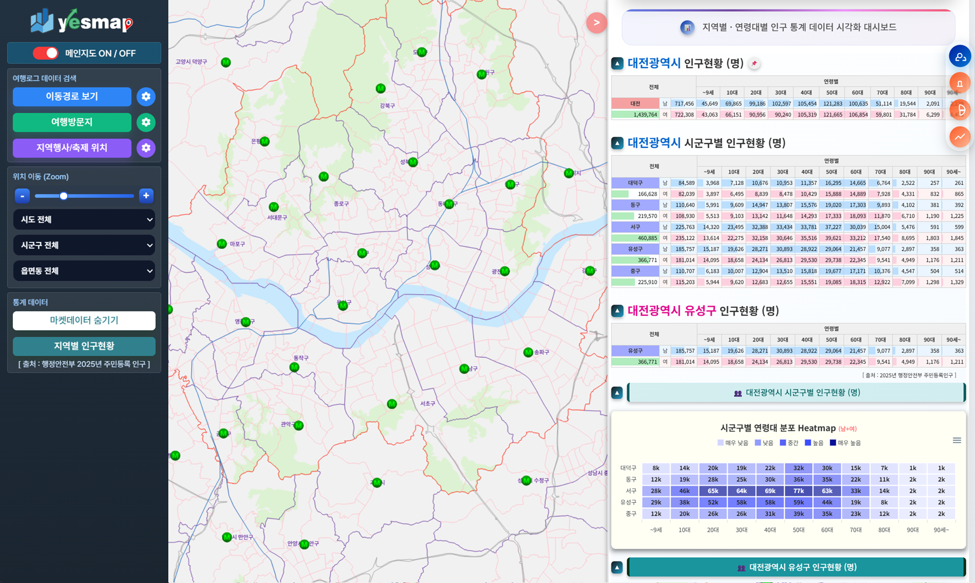Collapse the side panel with the red arrow
This screenshot has height=583, width=975.
coord(596,23)
